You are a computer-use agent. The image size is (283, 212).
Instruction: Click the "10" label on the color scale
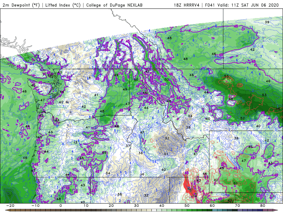pyautogui.click(x=86, y=206)
